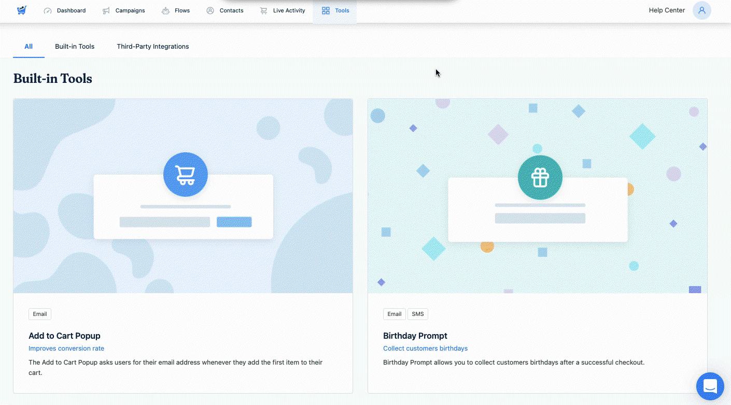Open the Birthday Prompt card title
The image size is (731, 405).
pos(415,336)
